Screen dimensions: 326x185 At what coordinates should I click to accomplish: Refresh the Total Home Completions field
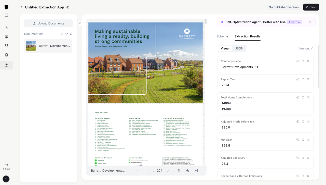tap(303, 97)
